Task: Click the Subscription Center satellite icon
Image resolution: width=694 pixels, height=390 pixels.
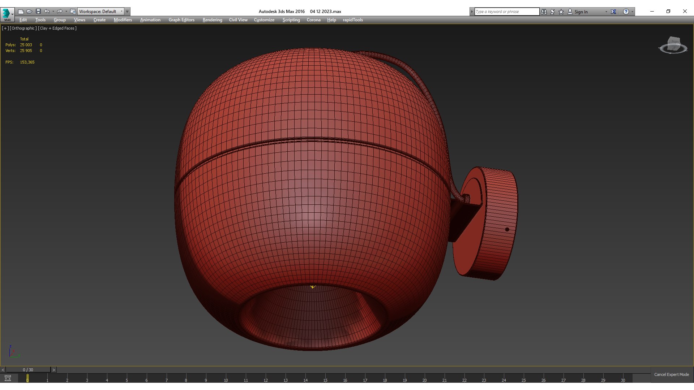Action: 553,12
